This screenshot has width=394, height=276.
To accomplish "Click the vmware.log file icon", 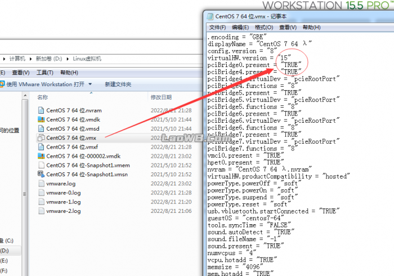I will click(x=41, y=184).
